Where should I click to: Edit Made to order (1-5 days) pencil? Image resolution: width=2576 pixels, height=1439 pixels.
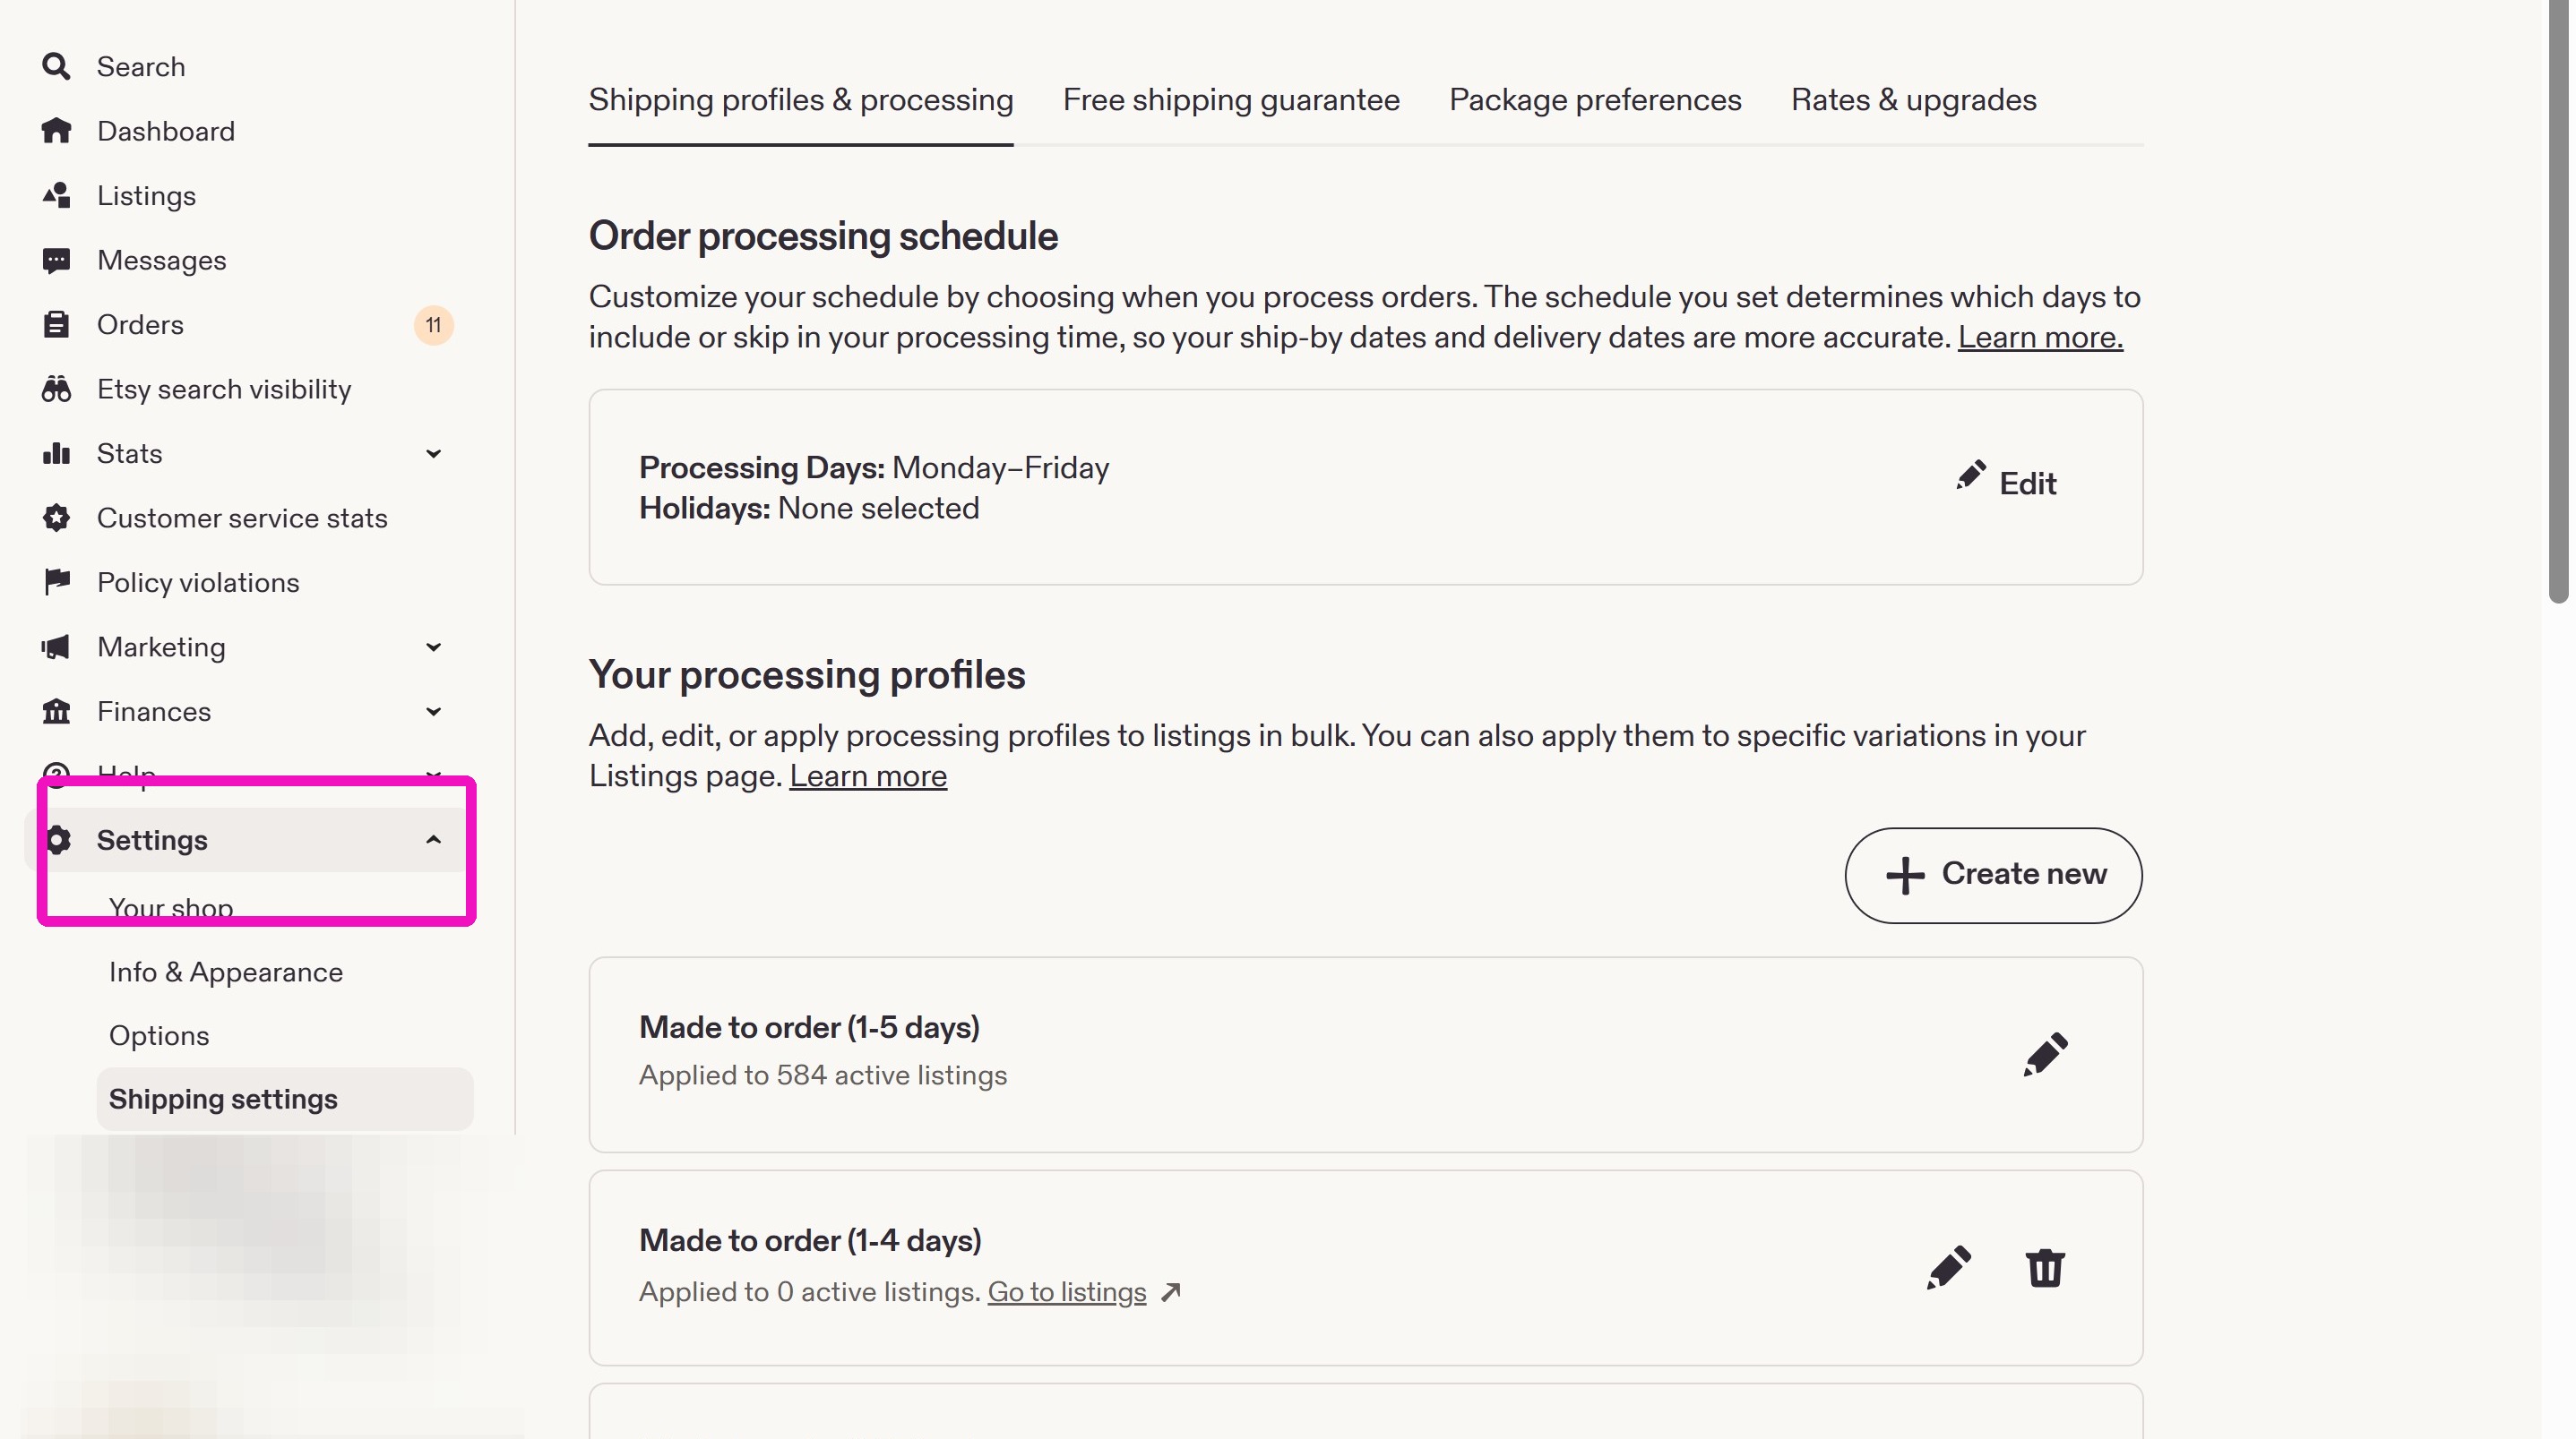(x=2045, y=1054)
